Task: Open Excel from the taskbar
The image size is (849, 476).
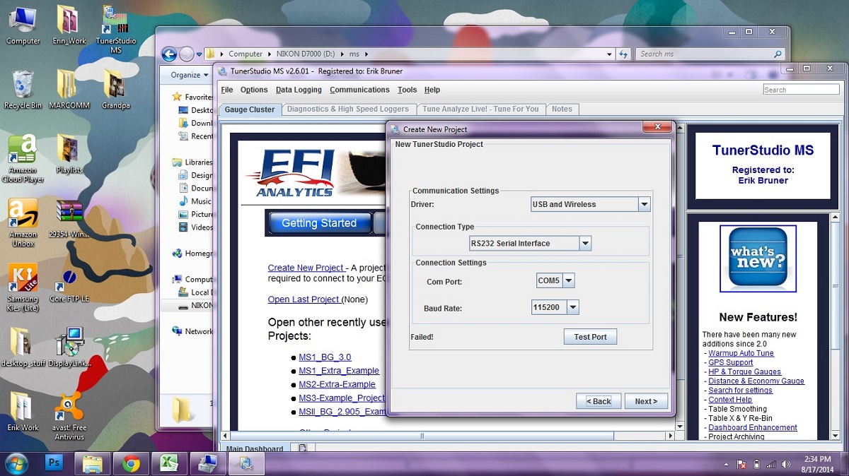Action: tap(168, 463)
